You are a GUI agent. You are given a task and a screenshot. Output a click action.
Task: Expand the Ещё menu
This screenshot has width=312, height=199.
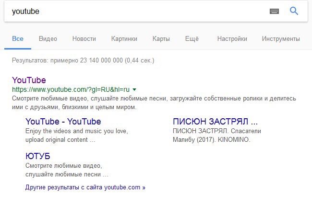click(192, 38)
